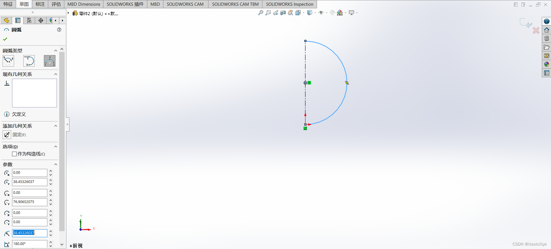Click center Y field 38.45326037
Viewport: 551px width, 249px height.
(30, 182)
